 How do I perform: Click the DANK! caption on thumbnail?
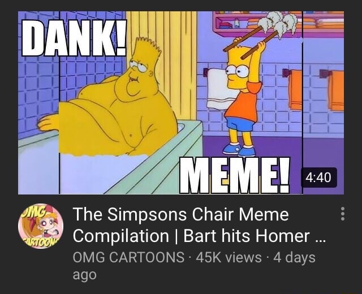74,38
